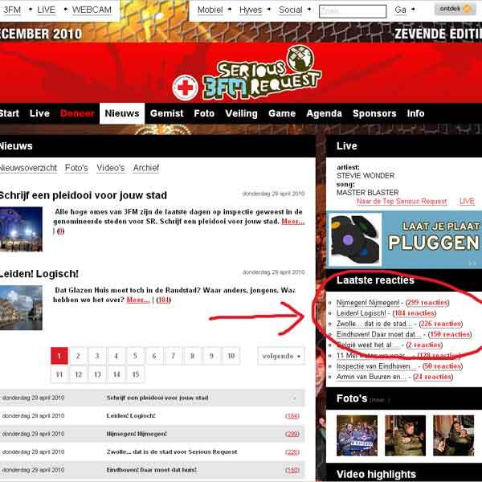Click 'Meer...' on the Leiden! Logisch! article

click(x=137, y=300)
